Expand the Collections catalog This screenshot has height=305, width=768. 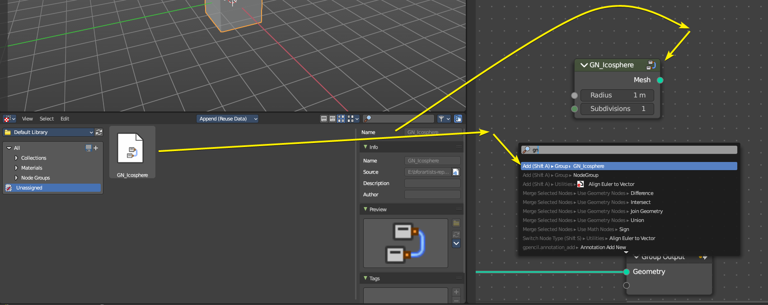(x=16, y=158)
